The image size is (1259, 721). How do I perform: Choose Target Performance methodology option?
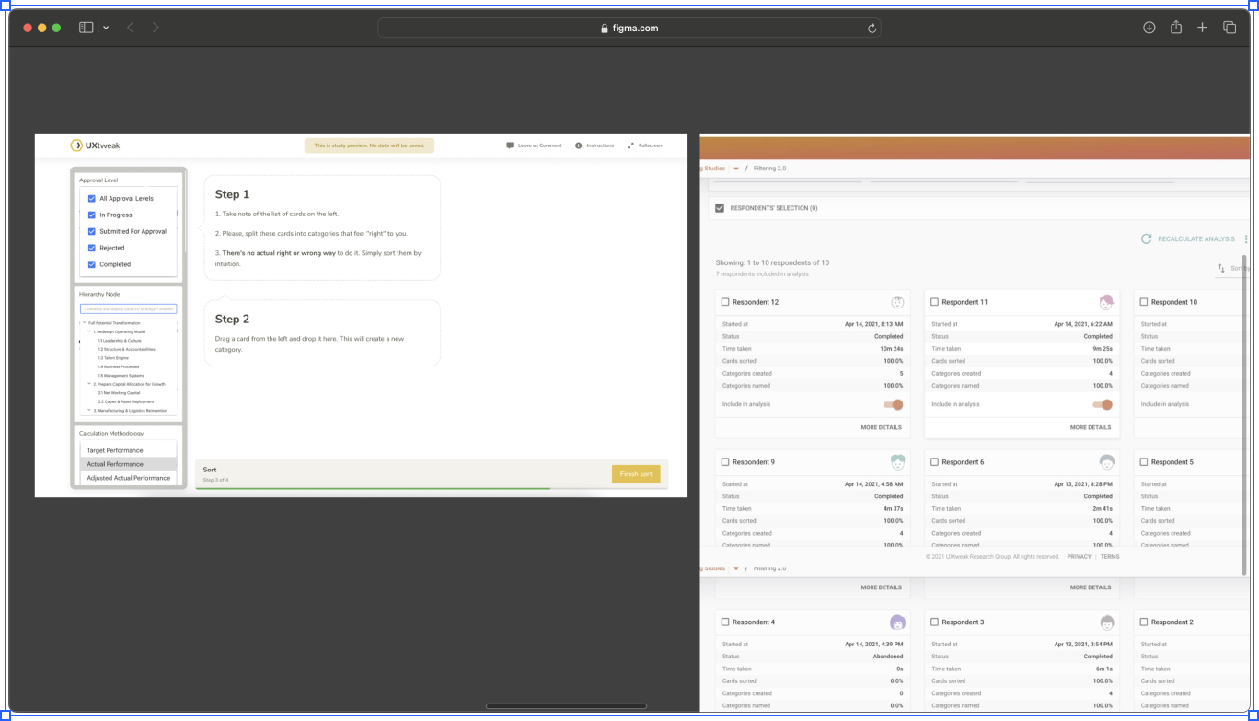tap(128, 450)
